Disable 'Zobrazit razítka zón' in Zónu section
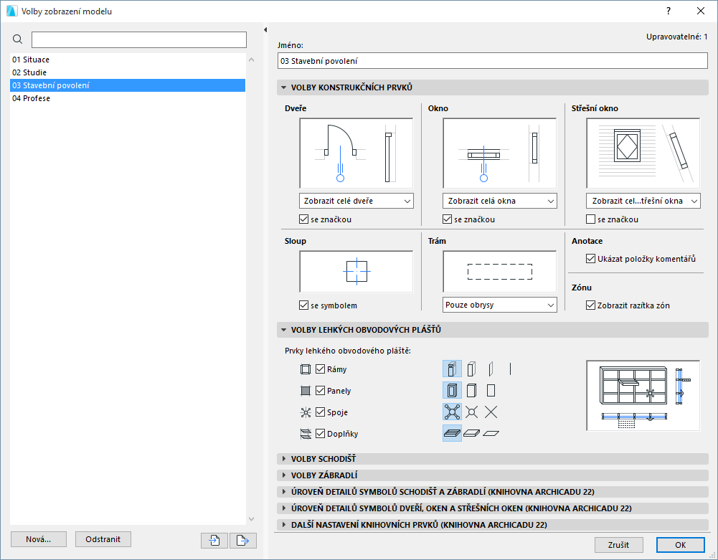This screenshot has width=718, height=560. [590, 305]
